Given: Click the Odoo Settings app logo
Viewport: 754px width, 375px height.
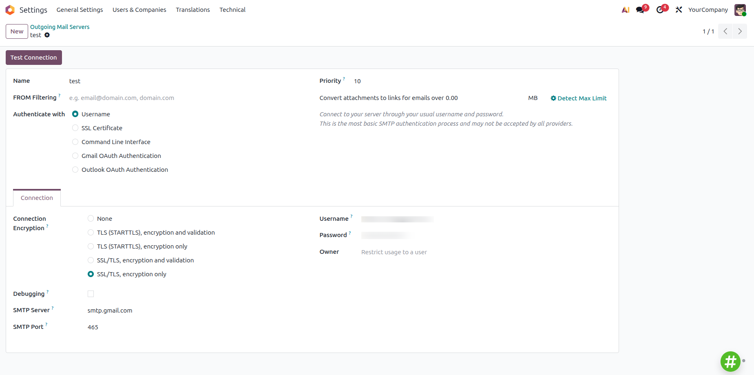Looking at the screenshot, I should [x=10, y=10].
